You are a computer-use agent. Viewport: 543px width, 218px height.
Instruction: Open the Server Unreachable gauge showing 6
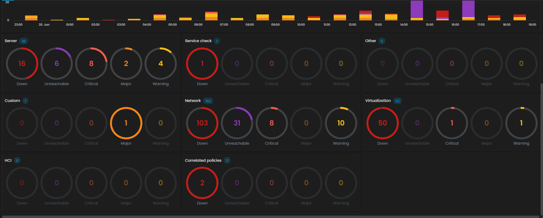[57, 64]
